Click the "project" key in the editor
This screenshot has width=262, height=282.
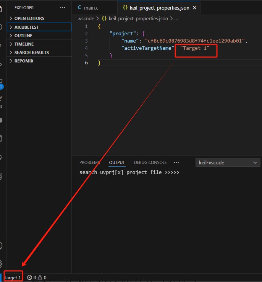point(123,34)
